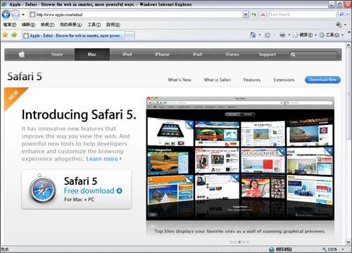Screen dimensions: 352x253
Task: Select the second slideshow pagination dot
Action: (235, 242)
